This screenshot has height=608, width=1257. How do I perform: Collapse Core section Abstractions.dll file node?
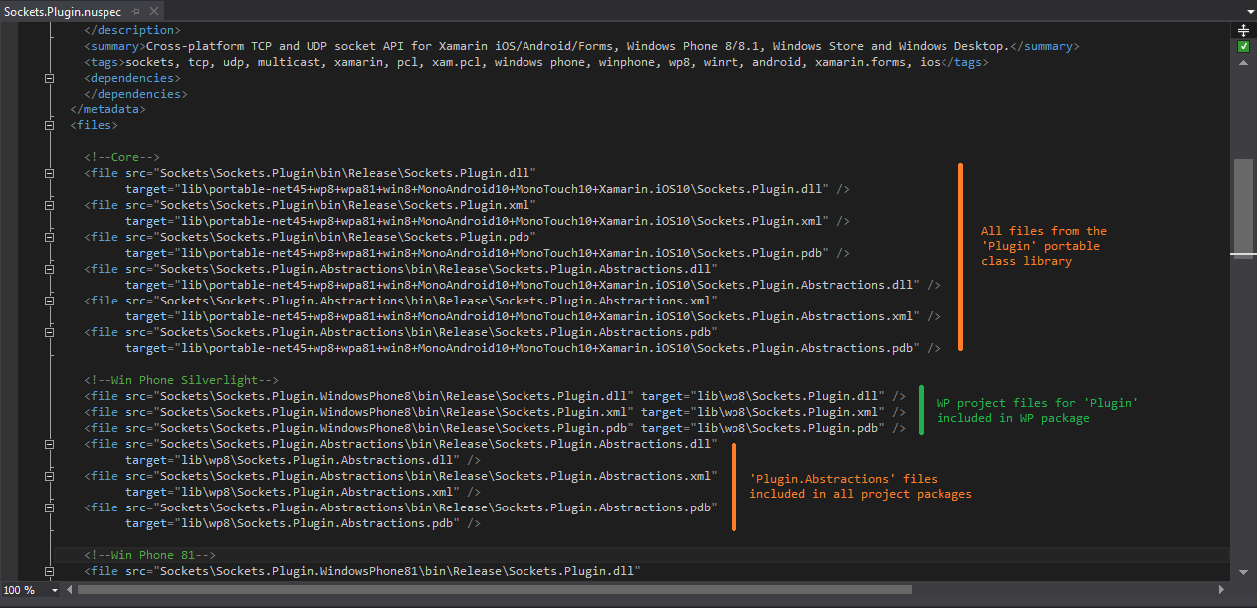click(x=50, y=269)
